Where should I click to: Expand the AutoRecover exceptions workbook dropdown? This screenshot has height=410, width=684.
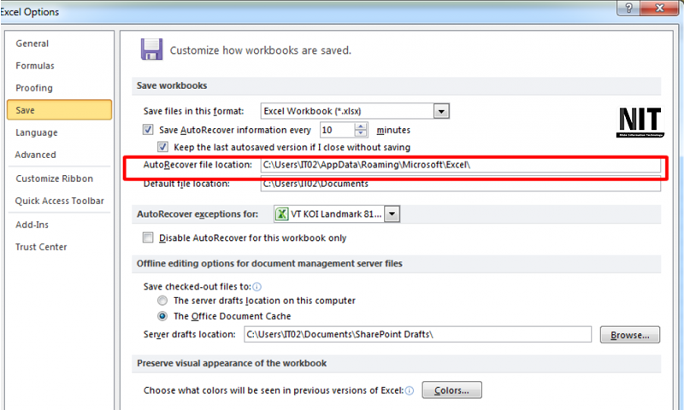[x=392, y=214]
